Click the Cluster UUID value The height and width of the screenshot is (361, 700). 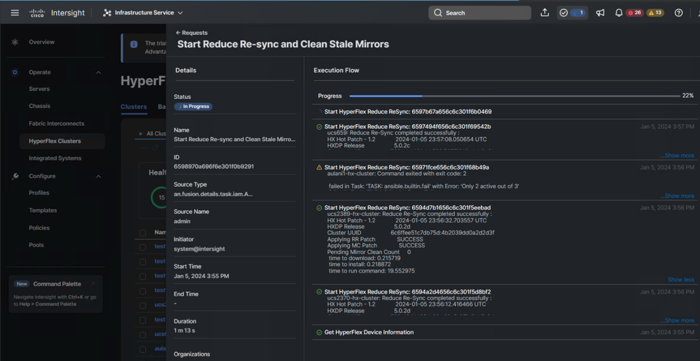click(442, 233)
